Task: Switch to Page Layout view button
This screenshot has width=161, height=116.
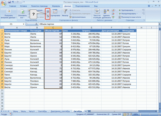Action: (128, 114)
